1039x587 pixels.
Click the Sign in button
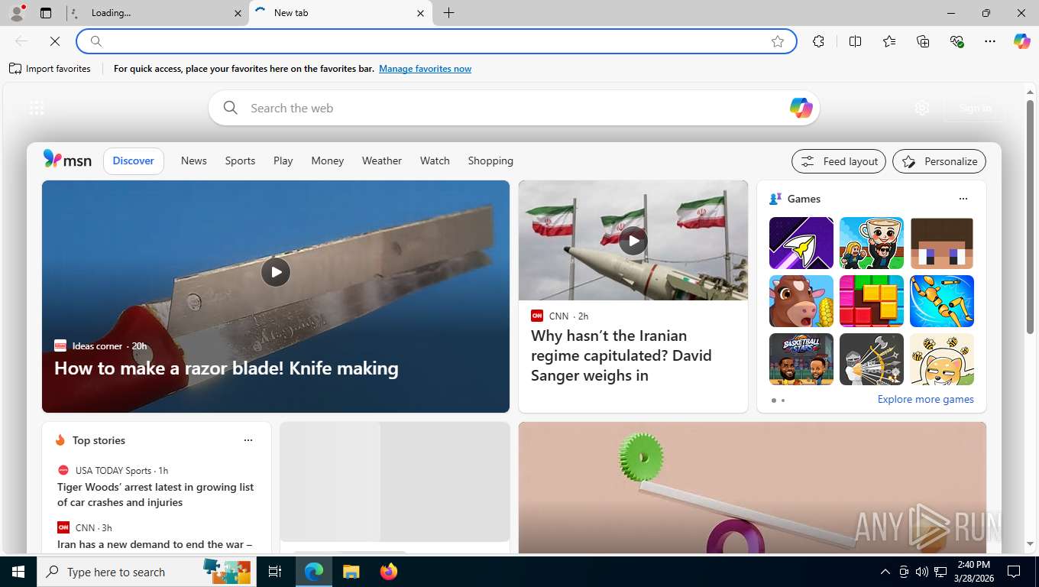pos(975,108)
